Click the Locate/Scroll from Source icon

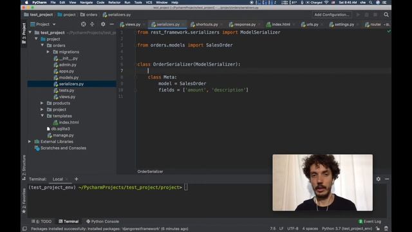point(83,24)
